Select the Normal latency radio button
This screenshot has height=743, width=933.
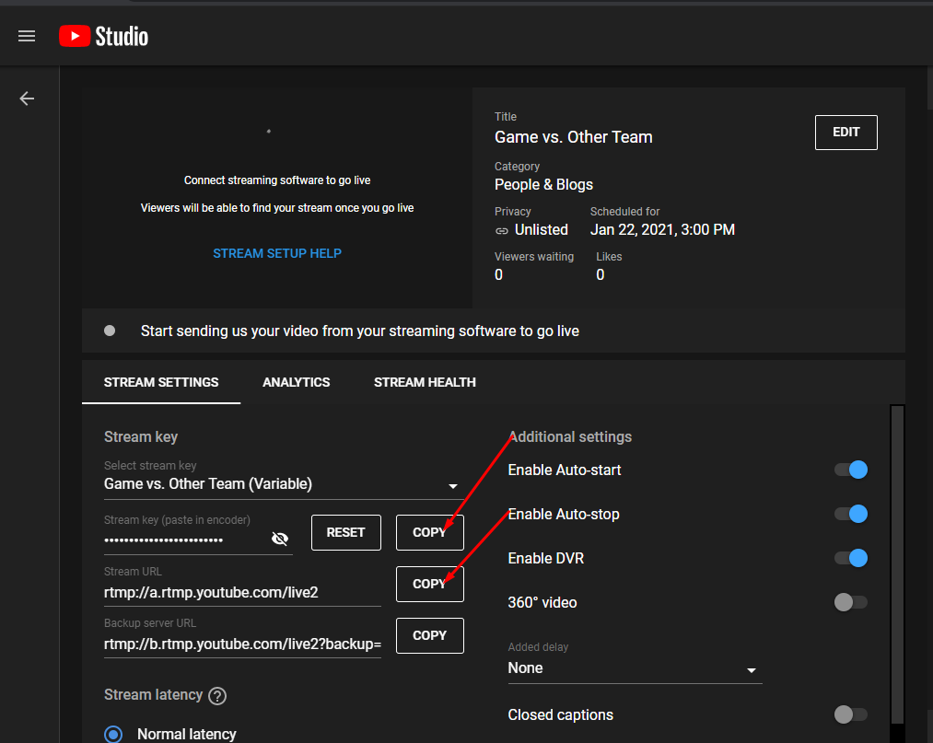pyautogui.click(x=113, y=734)
